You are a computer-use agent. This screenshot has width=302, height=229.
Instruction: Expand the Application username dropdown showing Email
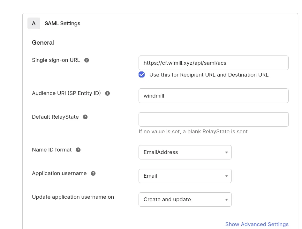coord(185,176)
